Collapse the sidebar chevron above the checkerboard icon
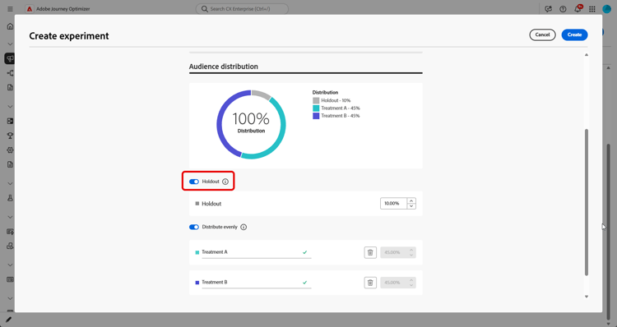This screenshot has height=327, width=617. (x=10, y=107)
